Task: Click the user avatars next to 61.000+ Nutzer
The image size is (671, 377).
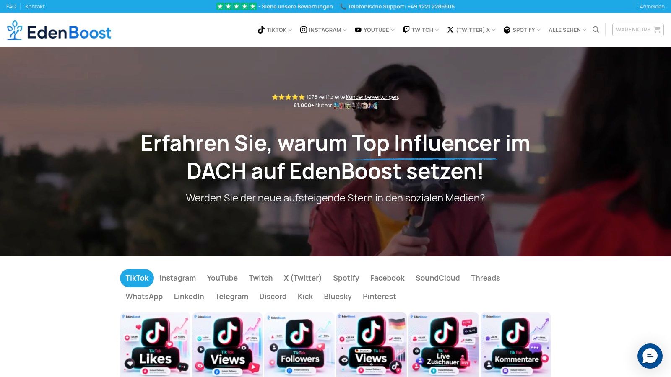Action: click(x=356, y=106)
